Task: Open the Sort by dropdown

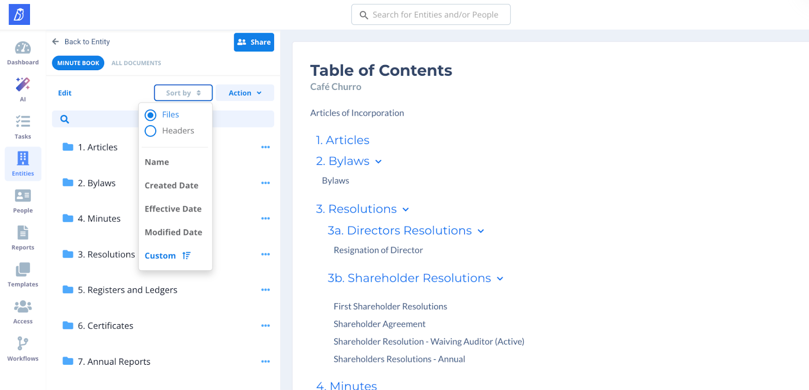Action: click(x=183, y=93)
